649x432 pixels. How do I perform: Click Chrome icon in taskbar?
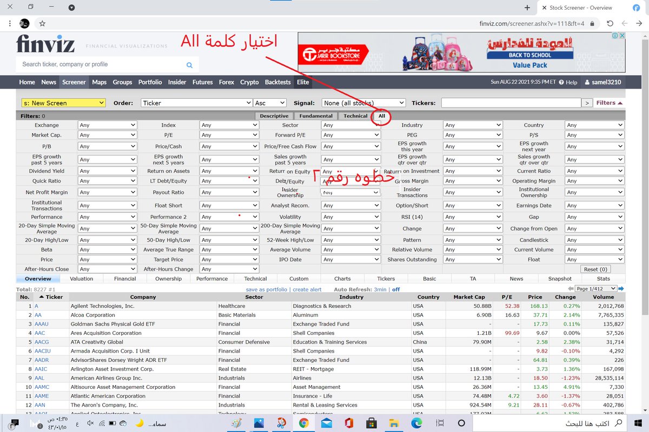click(304, 423)
